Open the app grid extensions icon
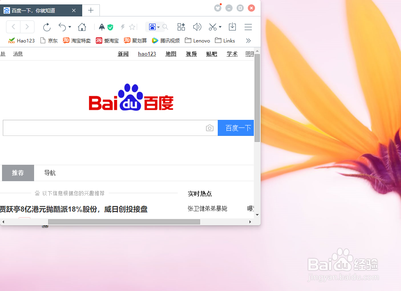 click(181, 27)
